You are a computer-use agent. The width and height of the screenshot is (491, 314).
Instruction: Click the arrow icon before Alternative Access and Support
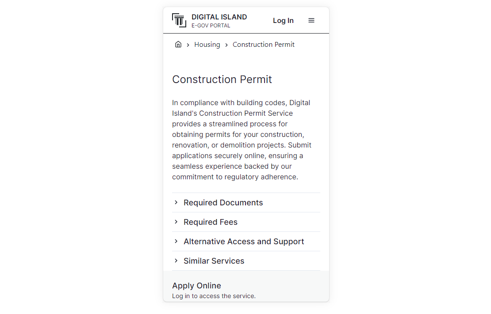(176, 241)
